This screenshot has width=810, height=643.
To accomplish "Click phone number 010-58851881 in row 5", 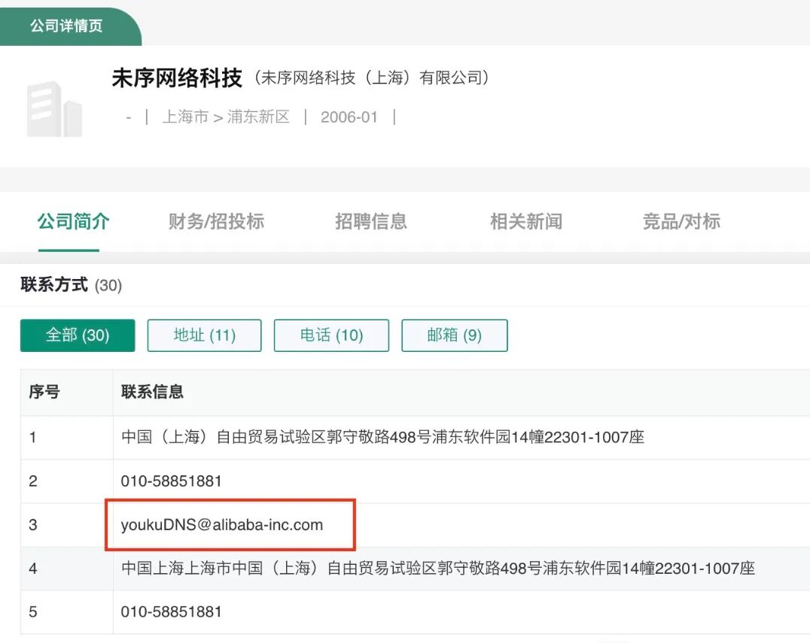I will click(172, 611).
